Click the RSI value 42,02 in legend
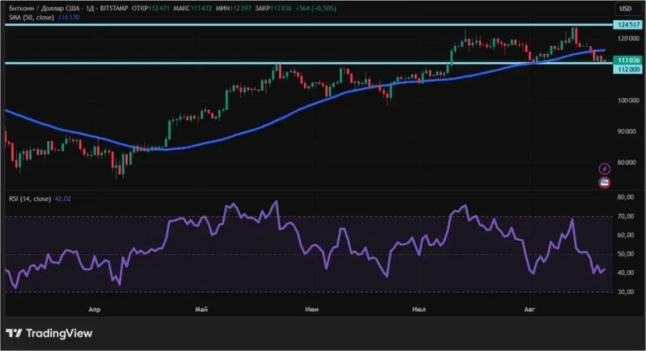 click(63, 198)
